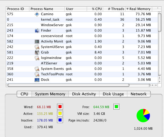The height and width of the screenshot is (137, 164).
Task: Toggle sort arrow on Real Memory column
Action: point(127,9)
